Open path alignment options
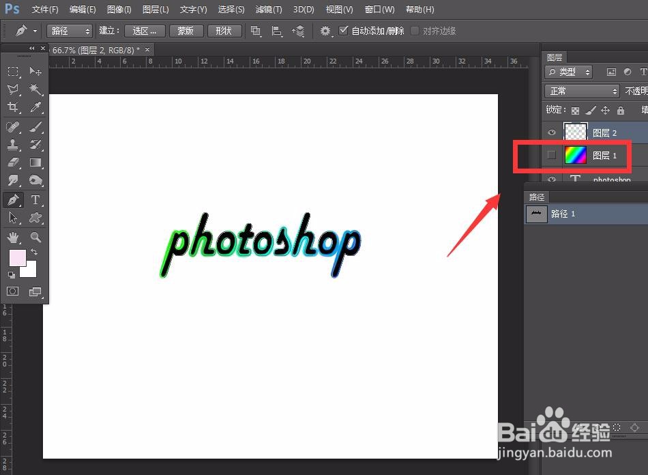Viewport: 648px width, 475px height. 276,31
